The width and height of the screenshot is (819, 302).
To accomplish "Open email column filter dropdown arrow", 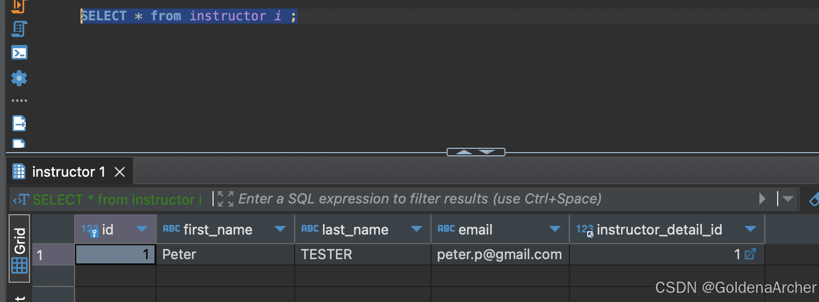I will click(x=555, y=229).
